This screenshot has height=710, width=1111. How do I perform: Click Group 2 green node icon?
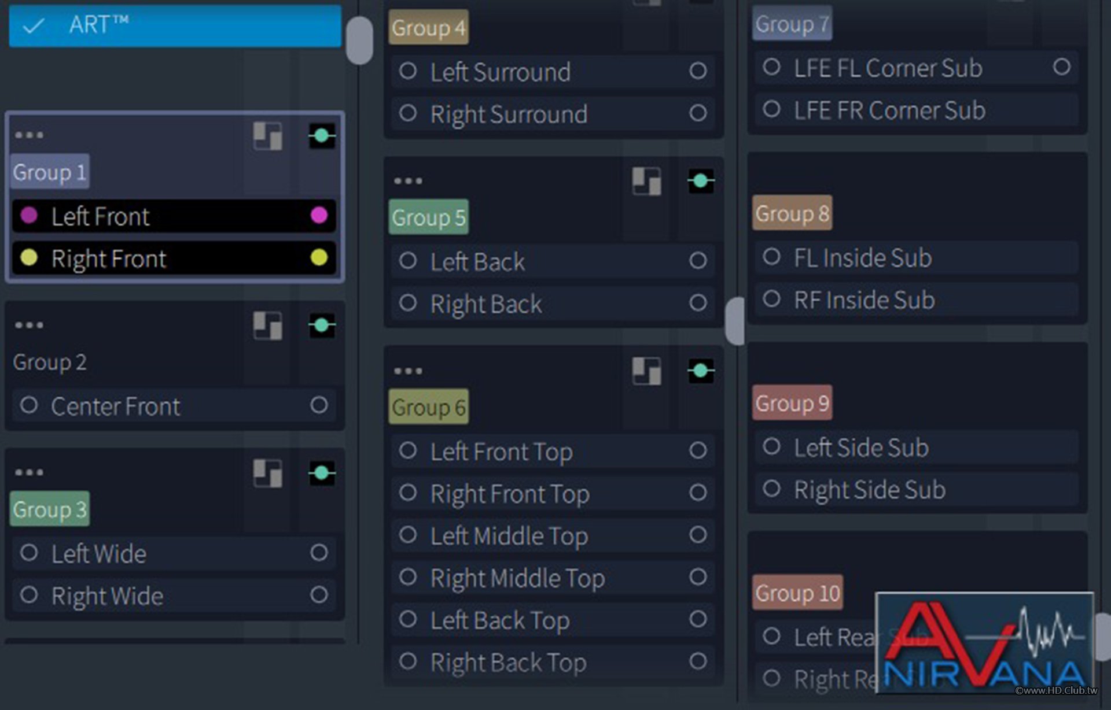[322, 326]
